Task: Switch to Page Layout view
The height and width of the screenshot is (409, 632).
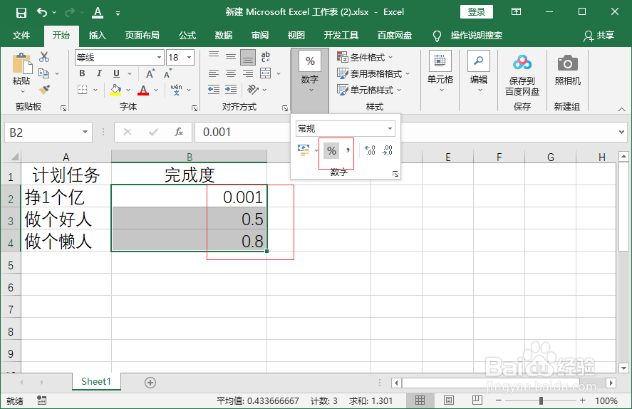Action: click(449, 400)
